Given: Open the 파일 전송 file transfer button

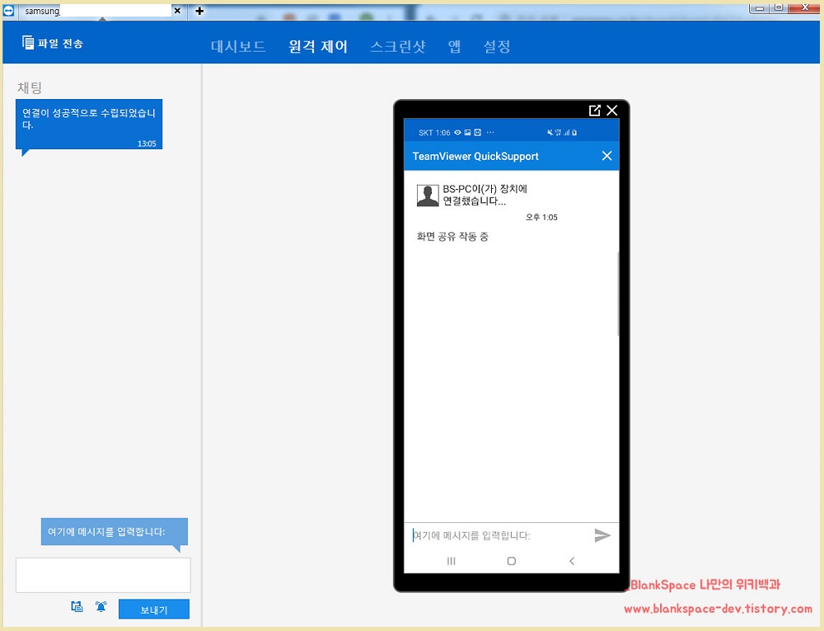Looking at the screenshot, I should tap(53, 43).
